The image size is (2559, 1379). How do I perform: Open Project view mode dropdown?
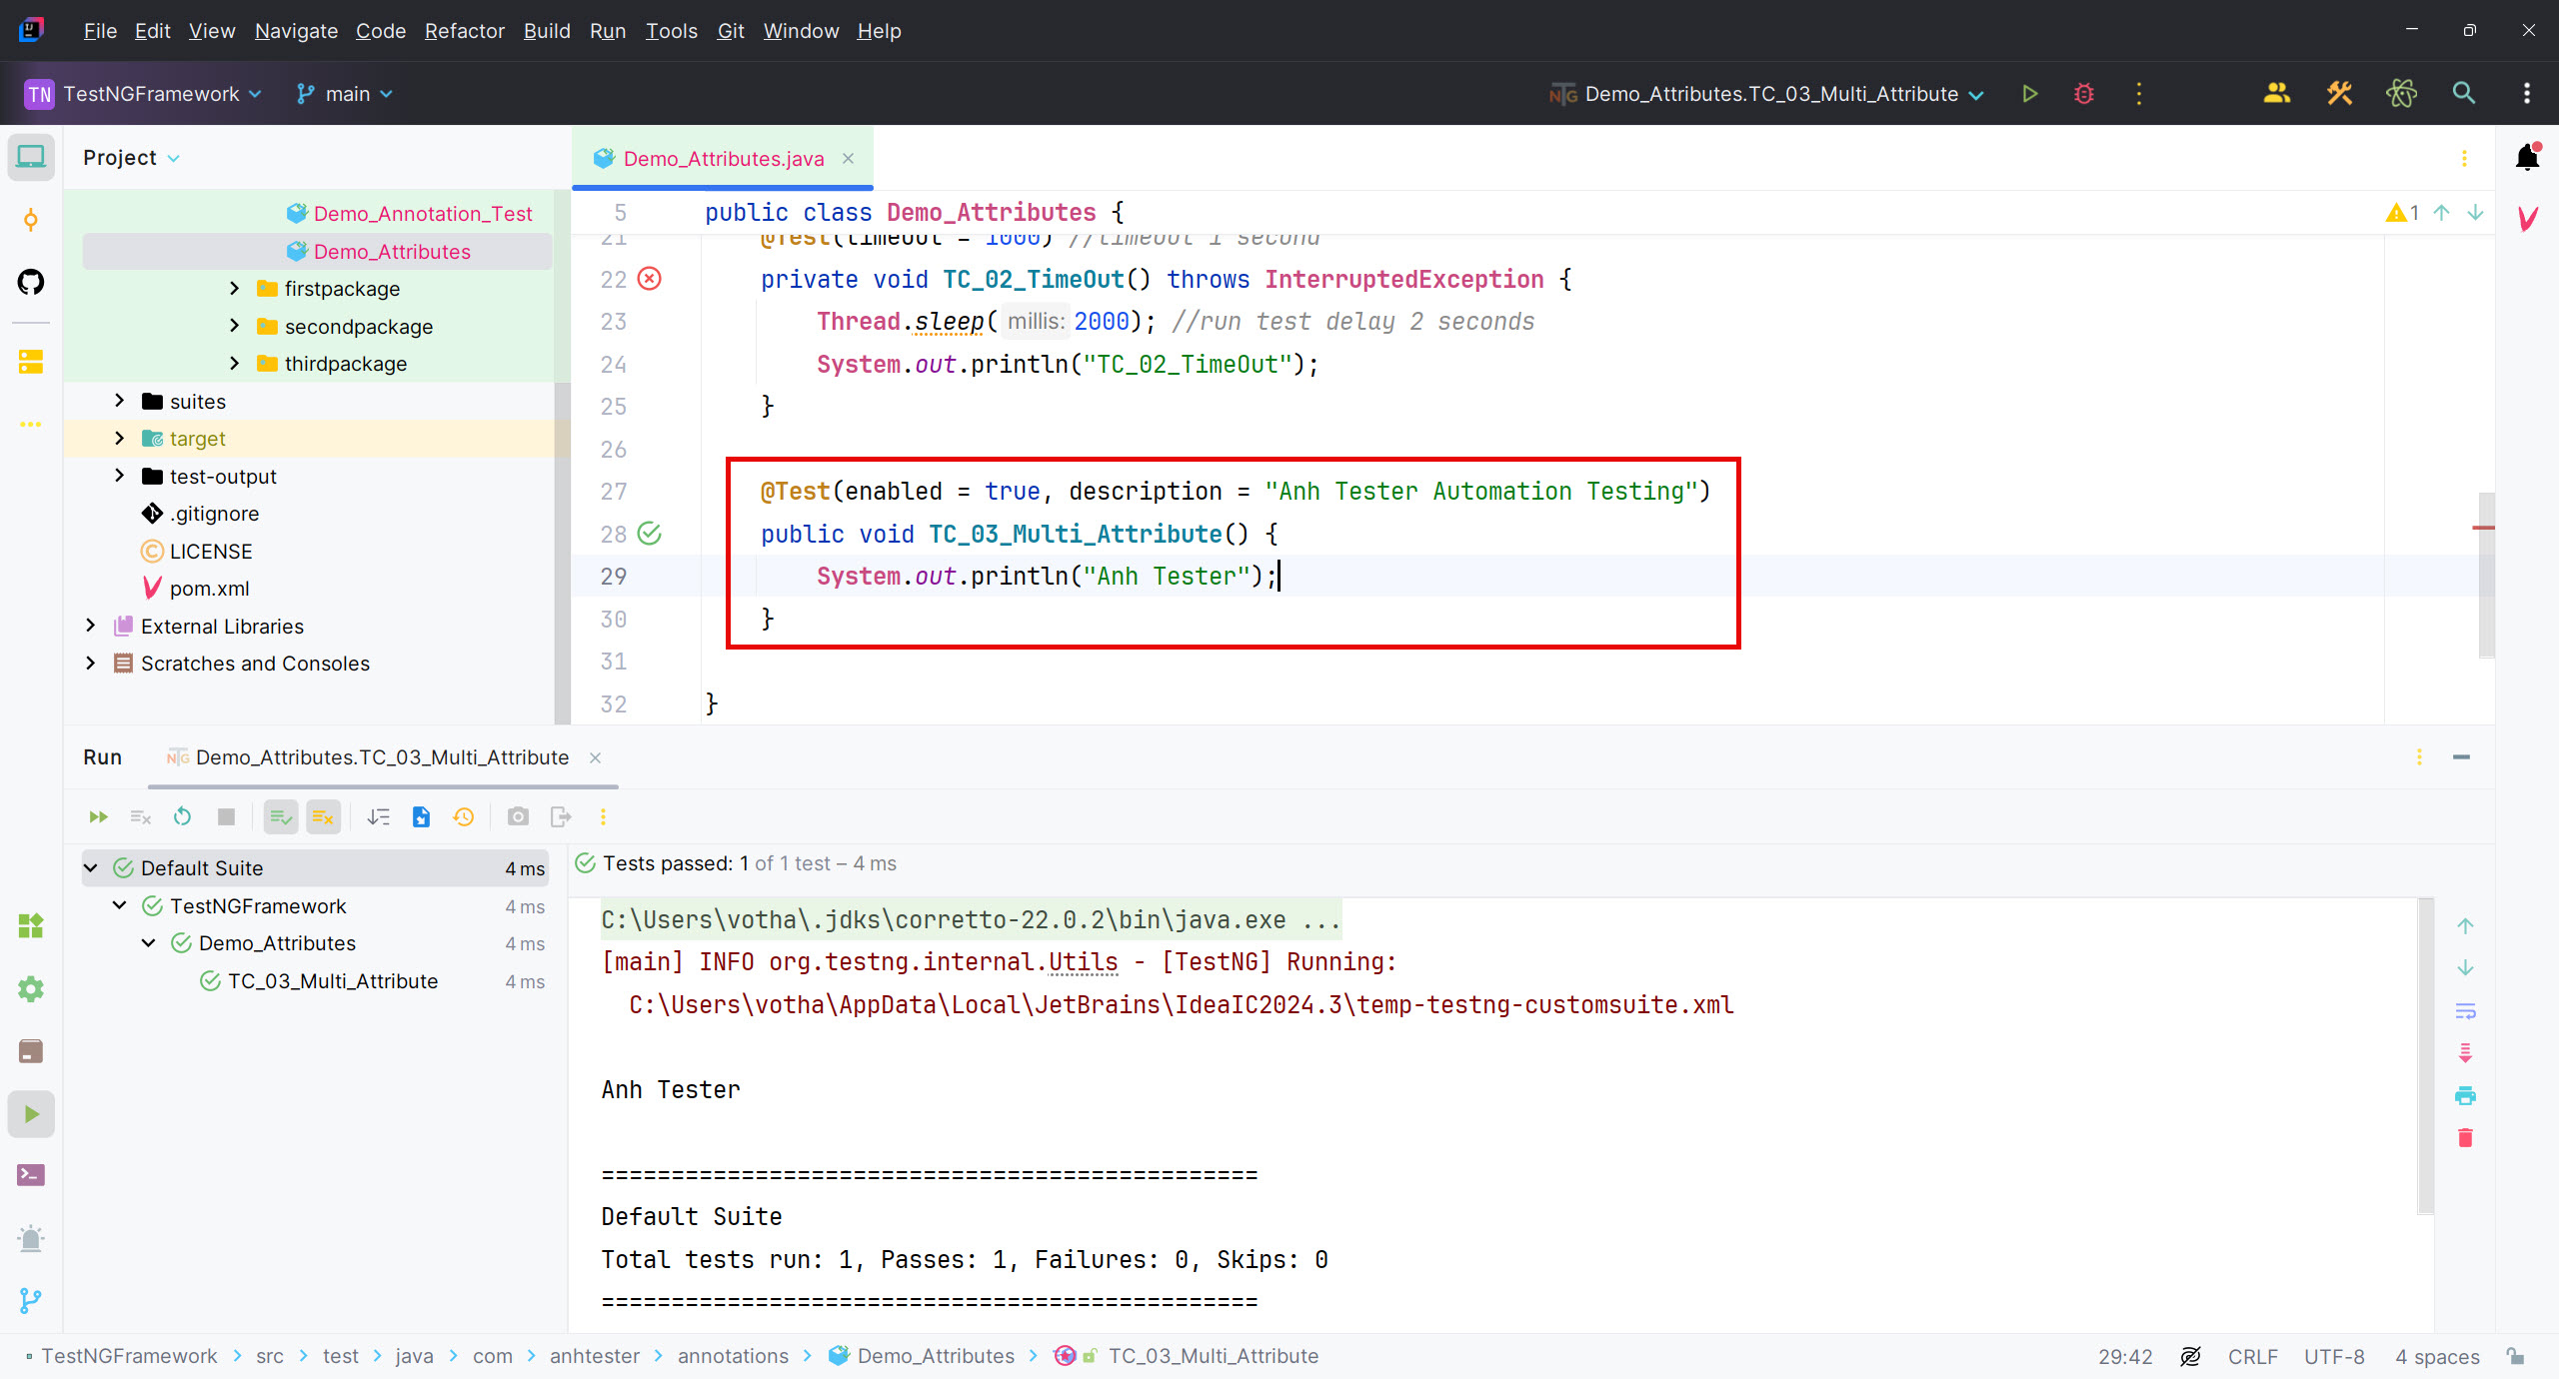tap(131, 158)
